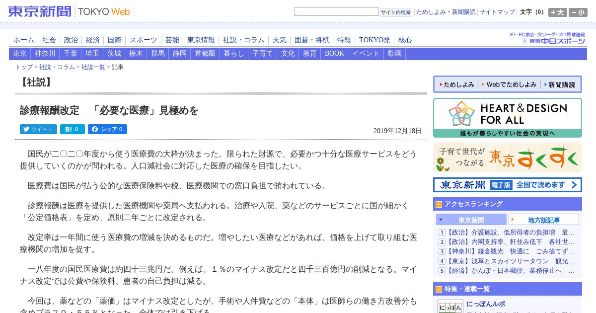Increase font size with the ＋大 button
This screenshot has width=596, height=313.
click(557, 12)
